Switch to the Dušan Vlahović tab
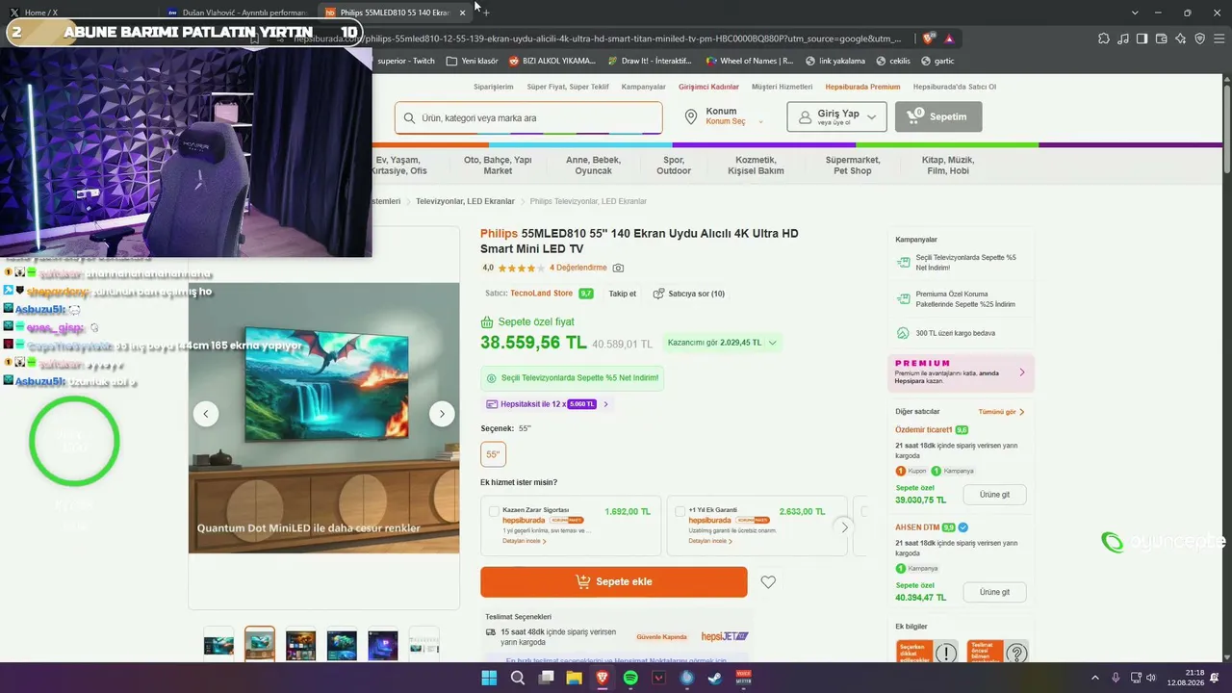The width and height of the screenshot is (1232, 693). [x=236, y=13]
